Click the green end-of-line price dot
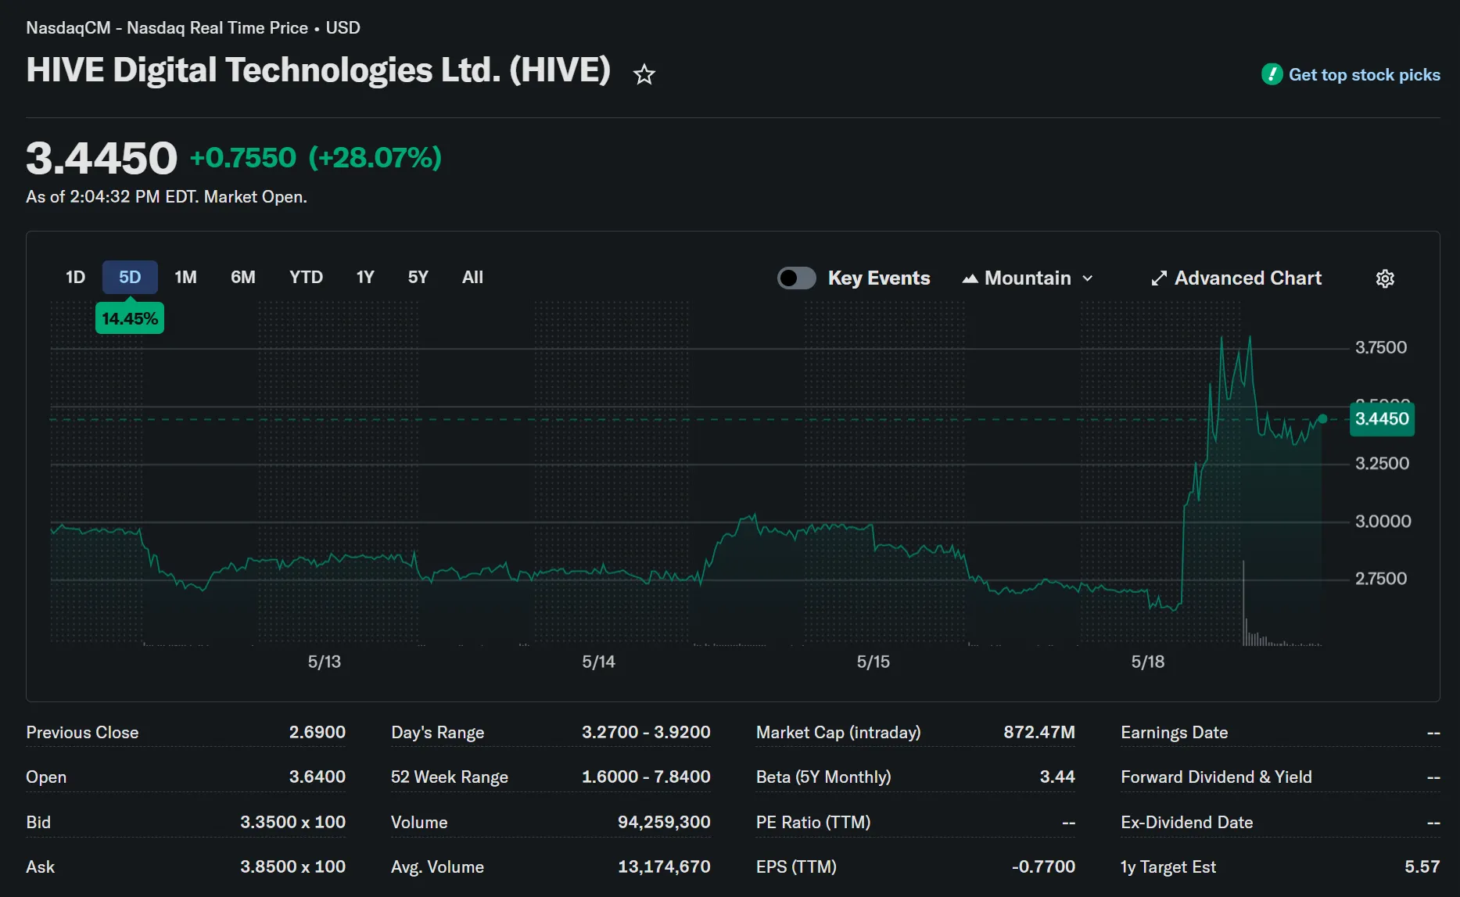Image resolution: width=1460 pixels, height=897 pixels. [x=1322, y=419]
